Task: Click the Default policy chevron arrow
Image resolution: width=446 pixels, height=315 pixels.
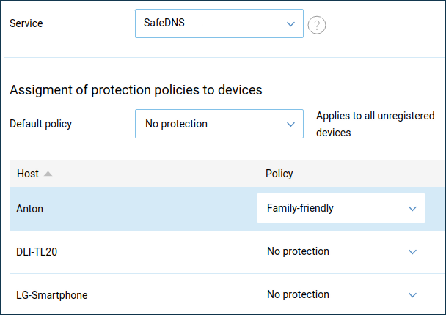Action: click(290, 125)
